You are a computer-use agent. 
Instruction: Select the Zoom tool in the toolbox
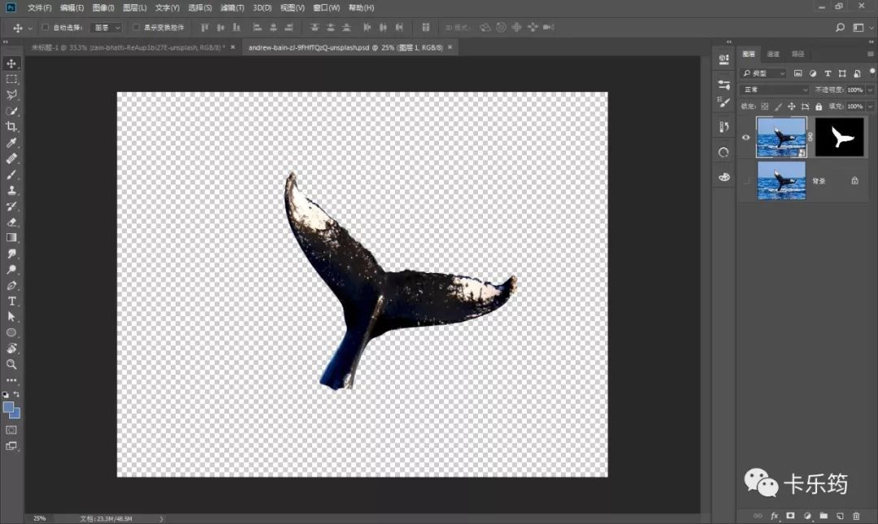click(x=11, y=364)
